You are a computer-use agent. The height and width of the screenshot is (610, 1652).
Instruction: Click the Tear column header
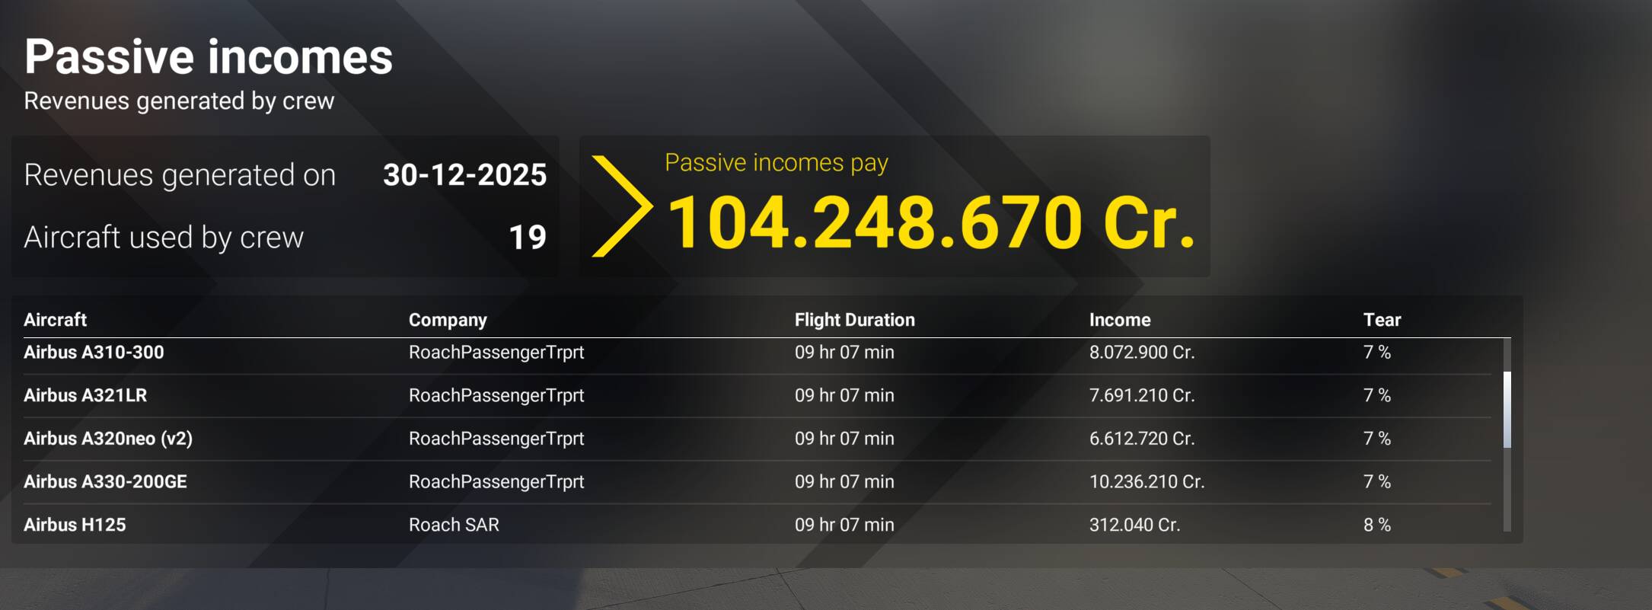point(1382,320)
